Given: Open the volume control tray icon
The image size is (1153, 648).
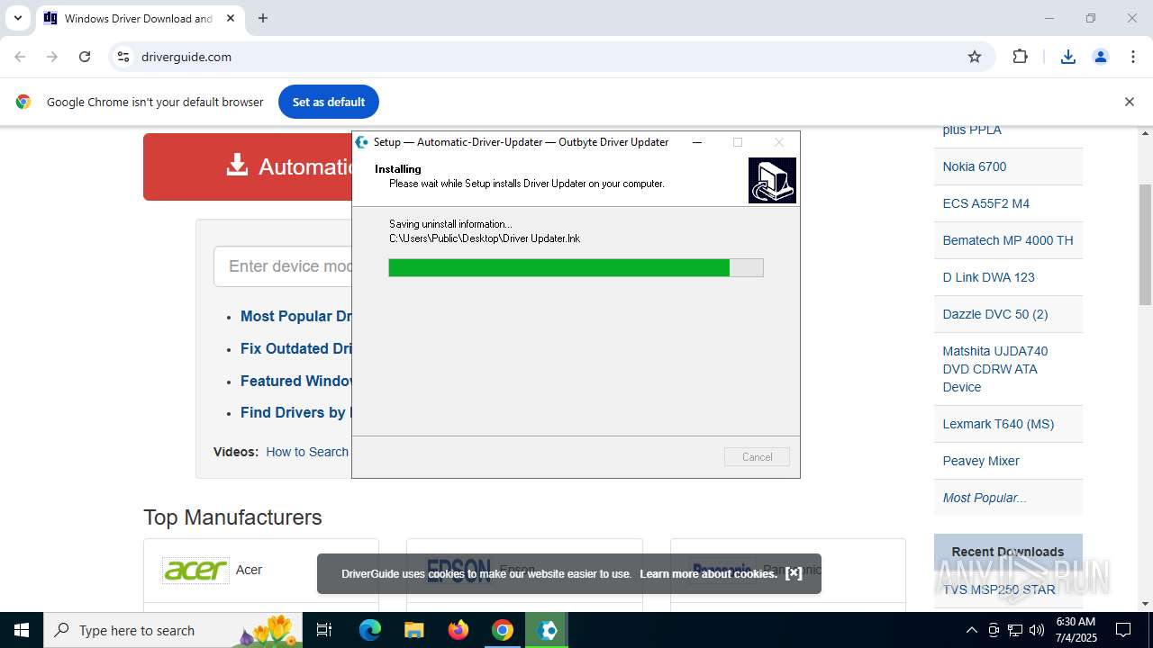Looking at the screenshot, I should coord(1037,630).
